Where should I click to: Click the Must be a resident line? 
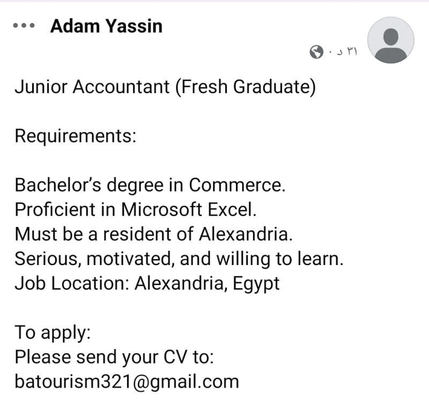pos(153,235)
